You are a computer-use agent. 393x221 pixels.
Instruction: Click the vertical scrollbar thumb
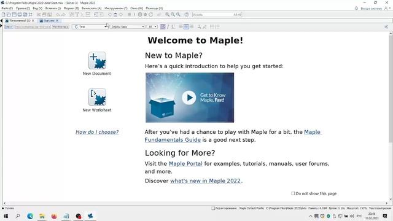[391, 88]
